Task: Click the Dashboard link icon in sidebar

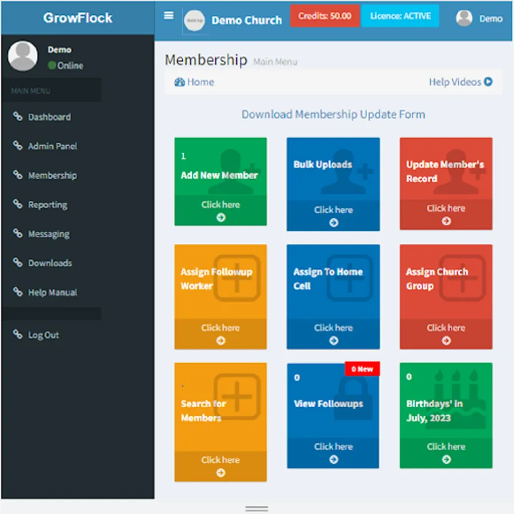Action: 18,117
